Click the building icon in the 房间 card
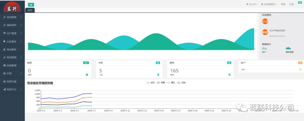Image resolution: width=304 pixels, height=121 pixels. 230,75
